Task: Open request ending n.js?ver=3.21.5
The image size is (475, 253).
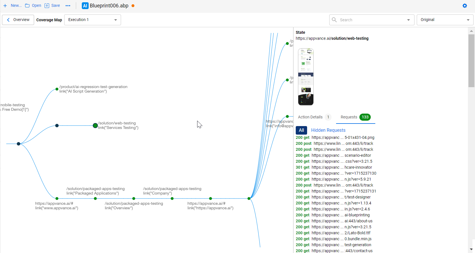Action: click(x=334, y=227)
